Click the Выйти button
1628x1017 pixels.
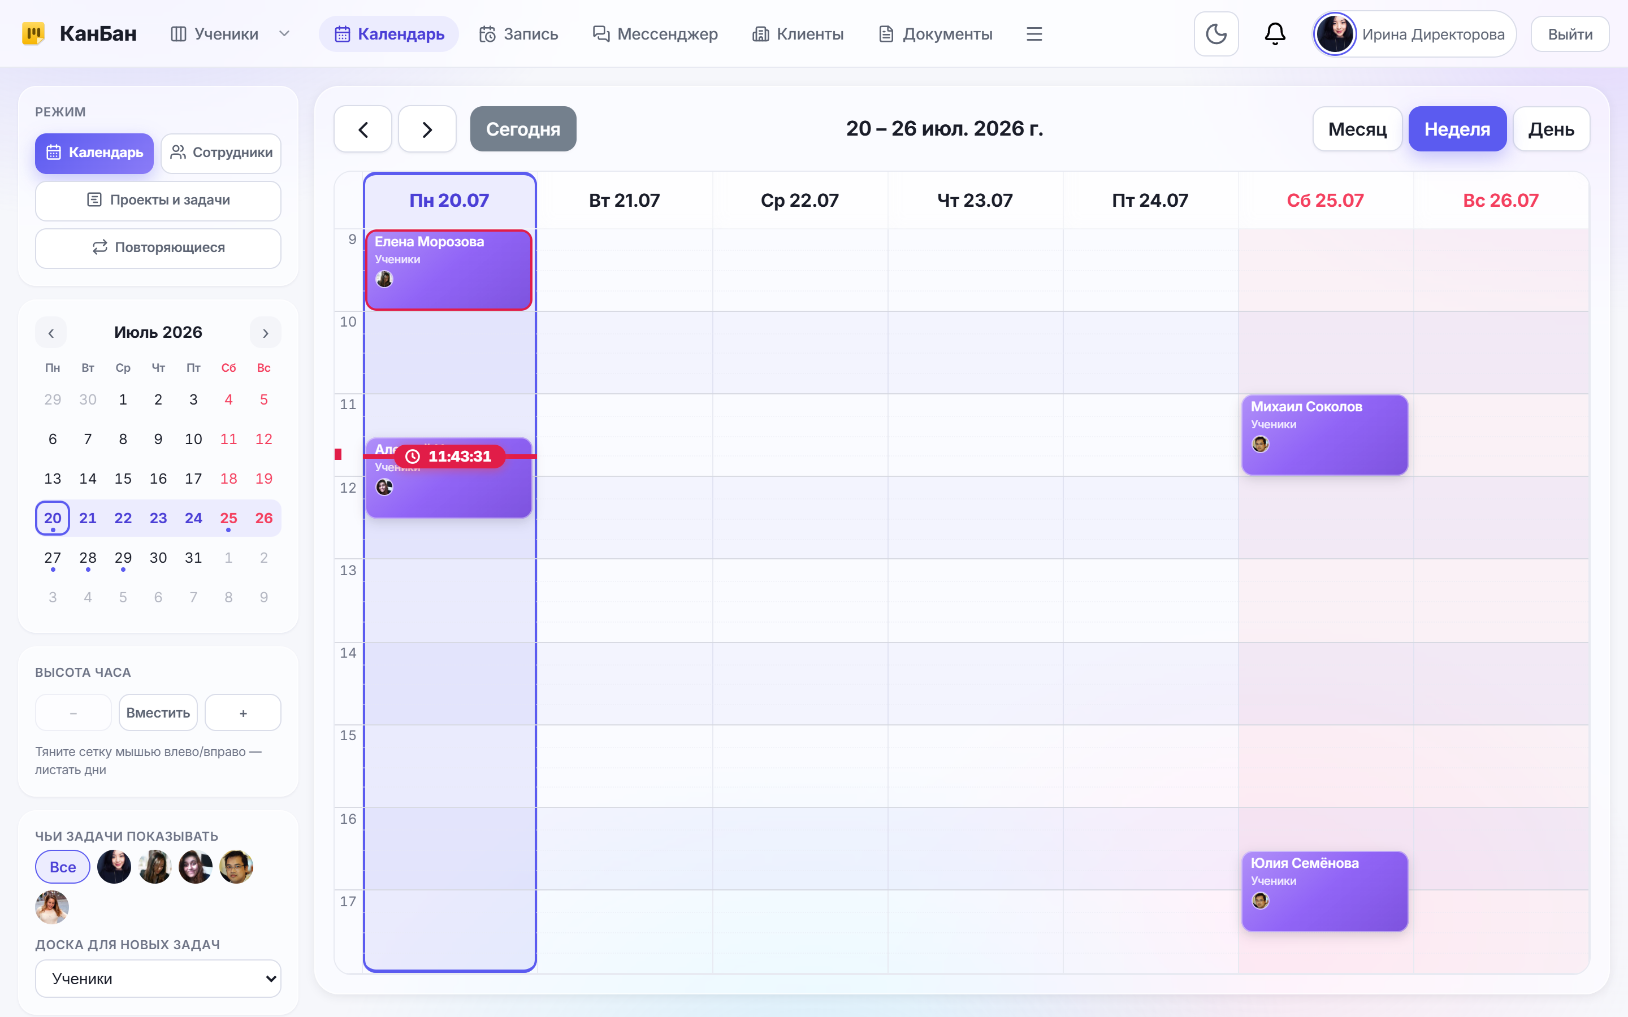pyautogui.click(x=1570, y=34)
